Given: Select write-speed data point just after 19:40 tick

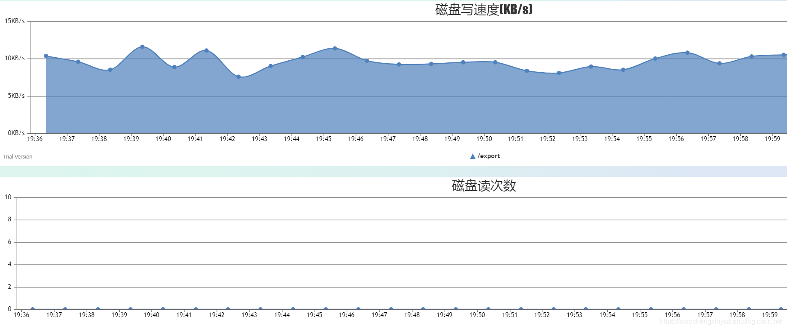Looking at the screenshot, I should 174,67.
